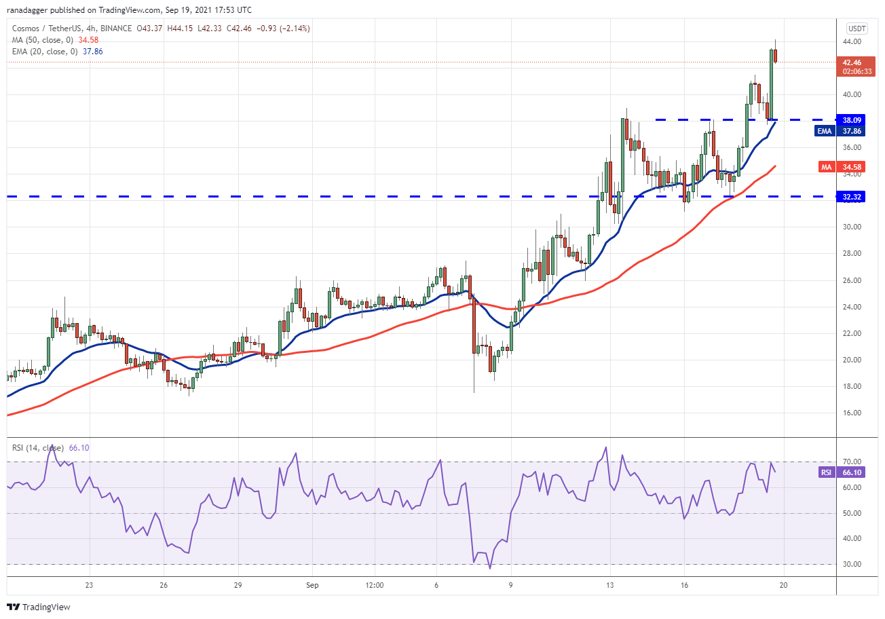
Task: Click the RSI (14, close) indicator title
Action: click(37, 448)
